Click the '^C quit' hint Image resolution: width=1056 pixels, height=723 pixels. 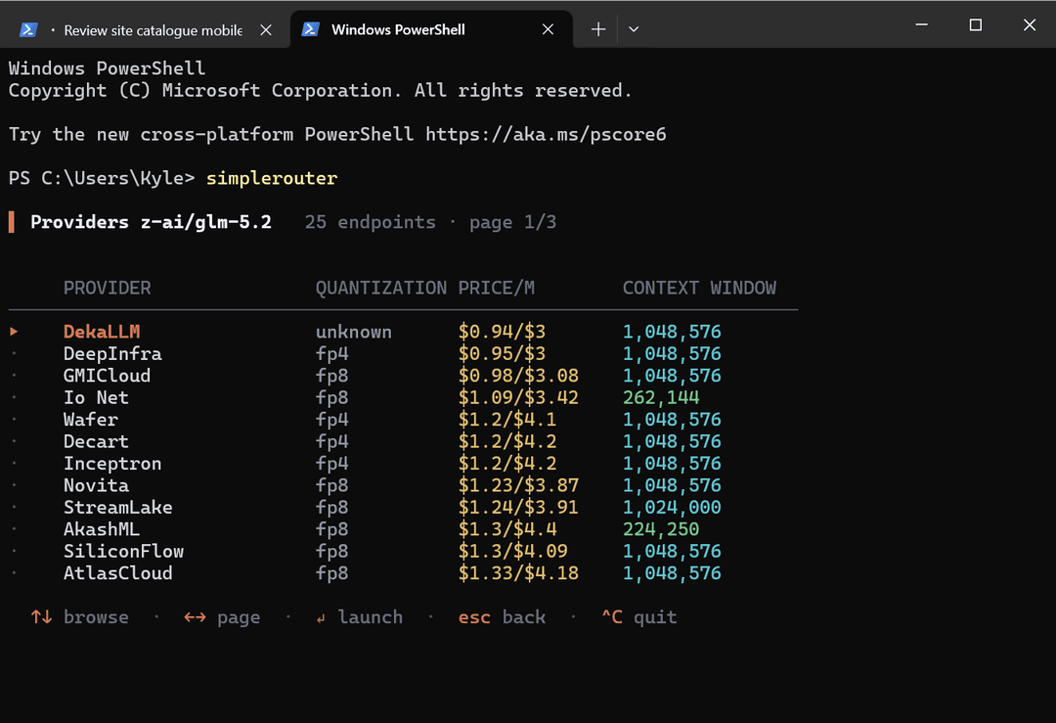639,616
